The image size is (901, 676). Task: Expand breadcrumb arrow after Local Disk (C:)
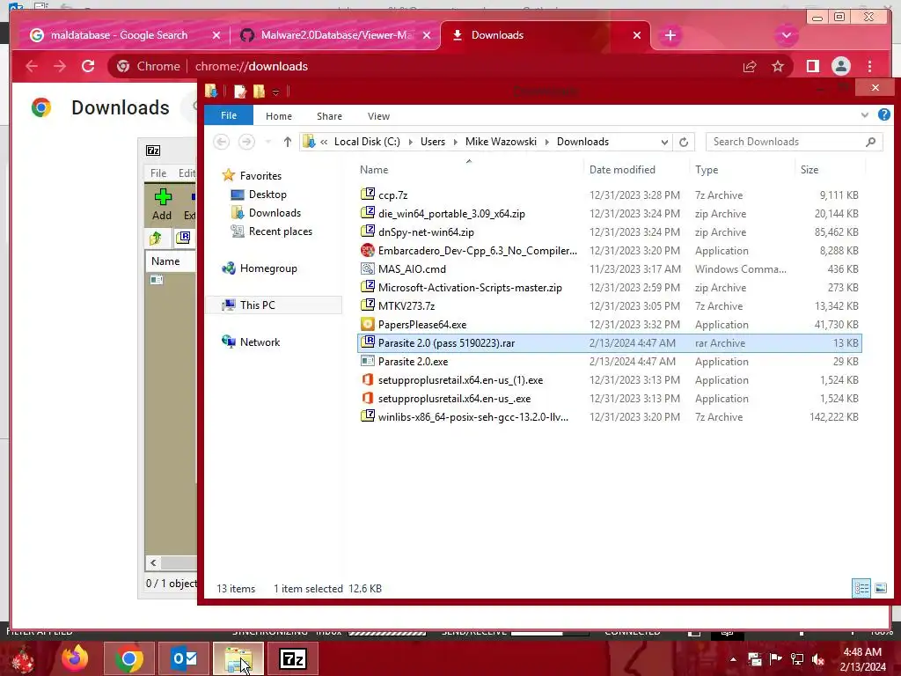coord(410,142)
